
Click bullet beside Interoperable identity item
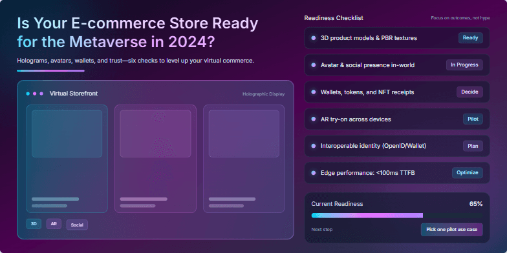313,146
